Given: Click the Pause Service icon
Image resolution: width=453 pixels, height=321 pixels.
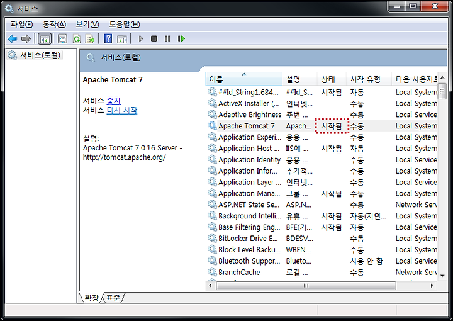Looking at the screenshot, I should (167, 38).
